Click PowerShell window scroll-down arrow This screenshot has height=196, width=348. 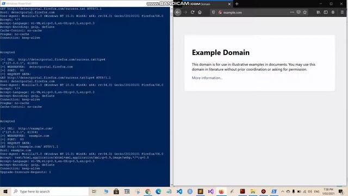point(172,185)
